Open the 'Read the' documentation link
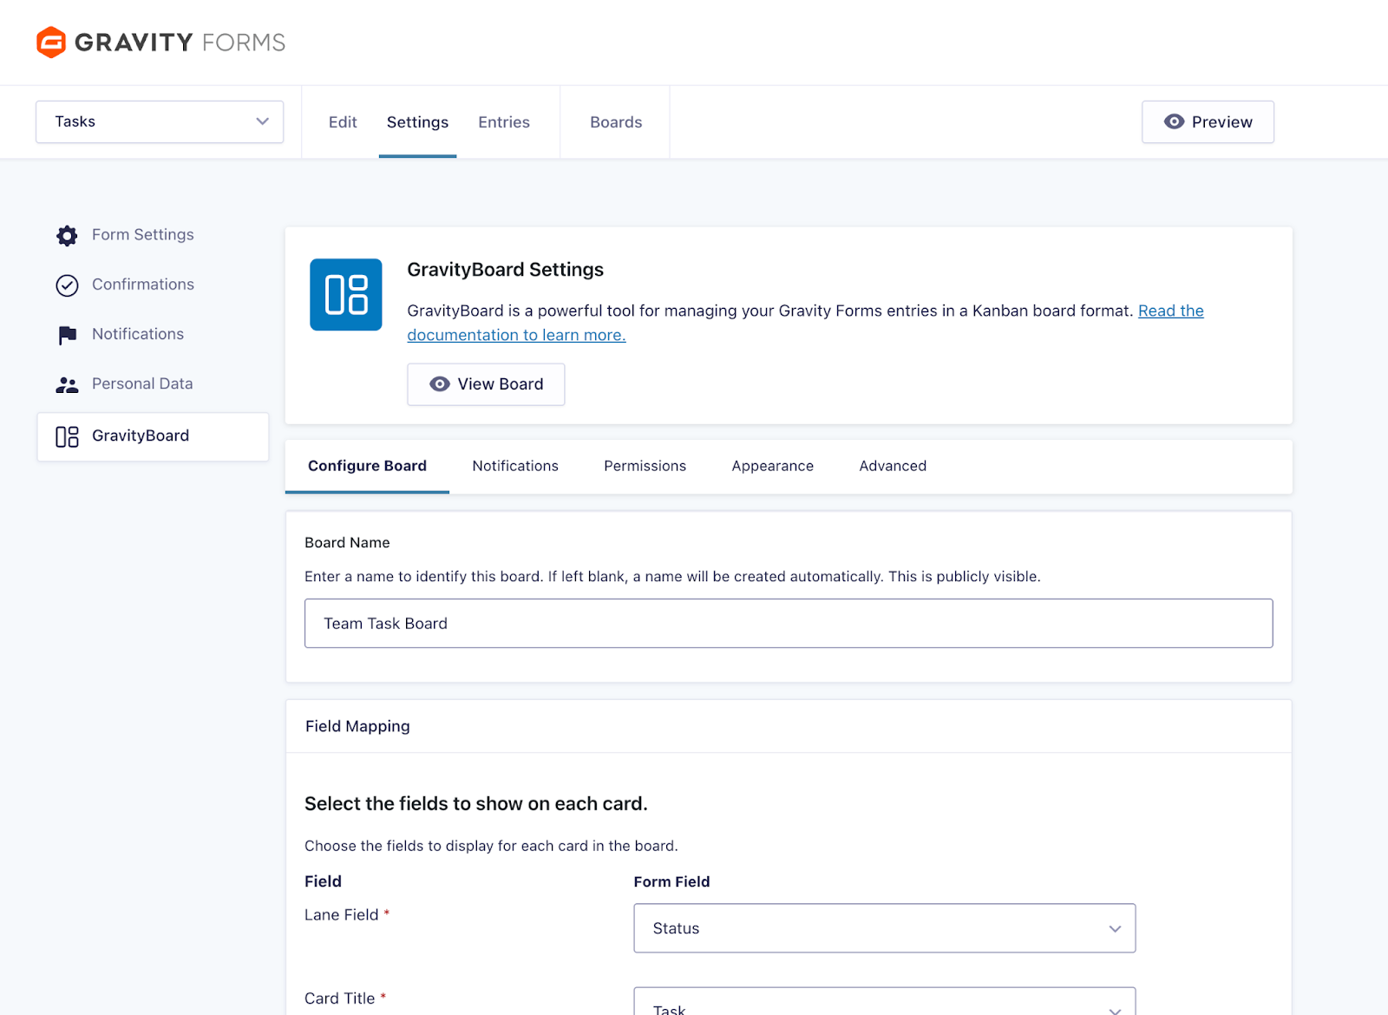Viewport: 1388px width, 1015px height. [1170, 311]
